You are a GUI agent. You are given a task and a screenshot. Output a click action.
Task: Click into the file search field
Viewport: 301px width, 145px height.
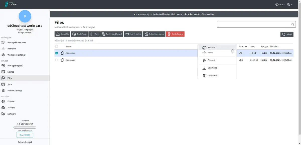coord(253,24)
